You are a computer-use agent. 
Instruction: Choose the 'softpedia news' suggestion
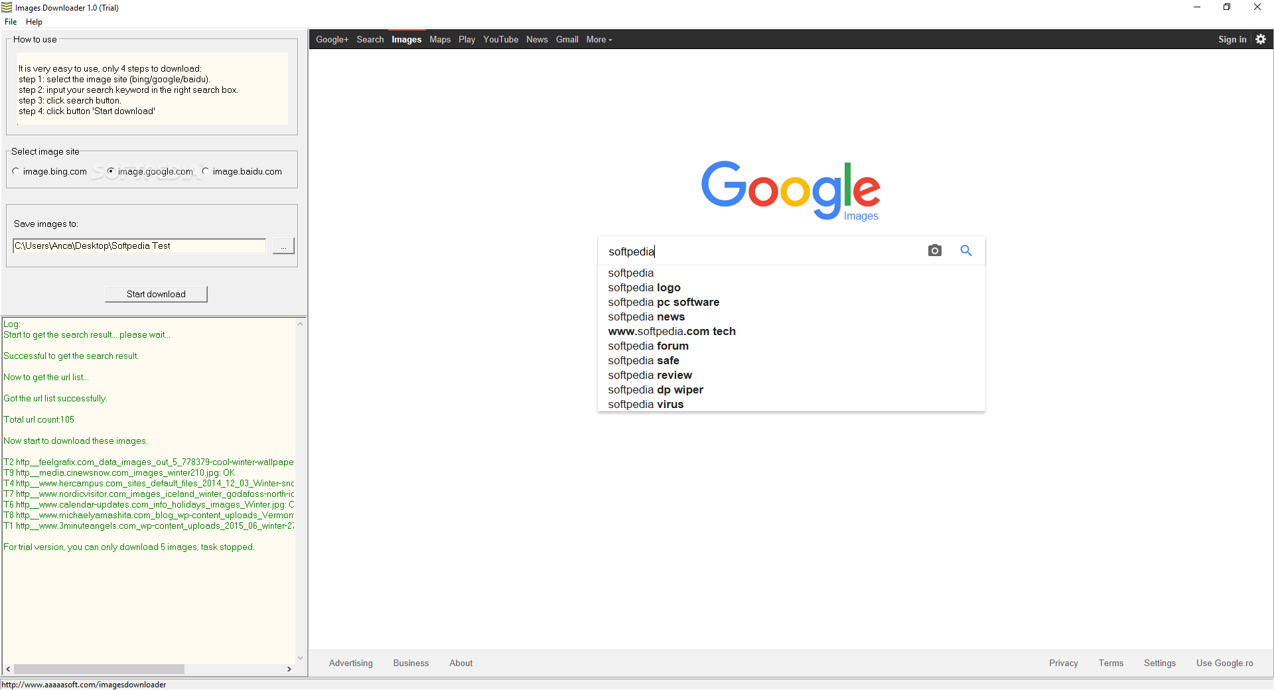pos(791,316)
